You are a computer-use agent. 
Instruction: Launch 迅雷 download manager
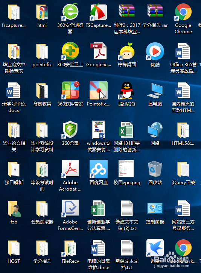(155, 248)
